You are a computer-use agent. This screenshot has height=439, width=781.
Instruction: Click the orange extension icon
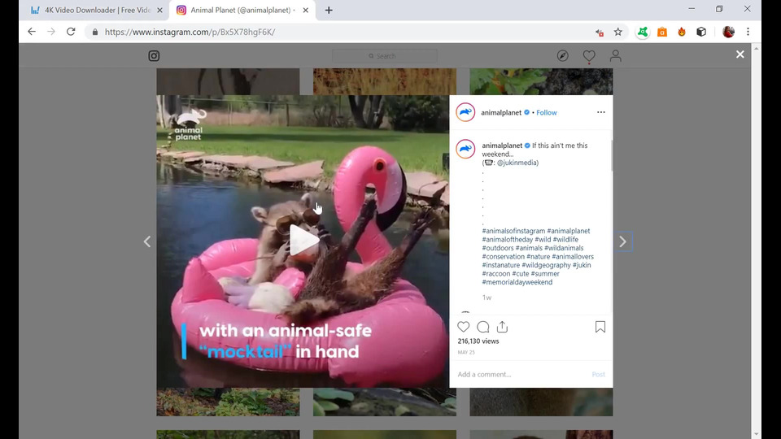pos(662,32)
